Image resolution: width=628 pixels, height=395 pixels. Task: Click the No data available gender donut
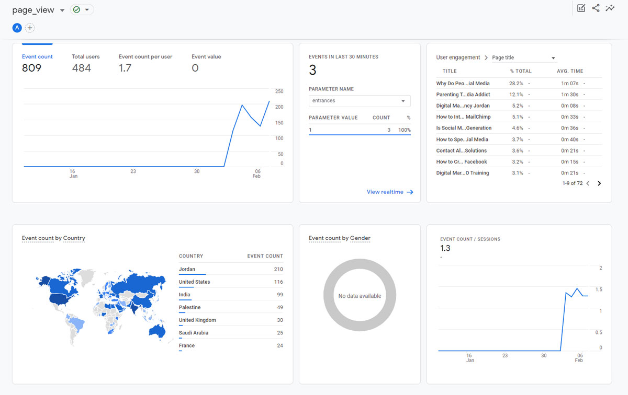360,295
